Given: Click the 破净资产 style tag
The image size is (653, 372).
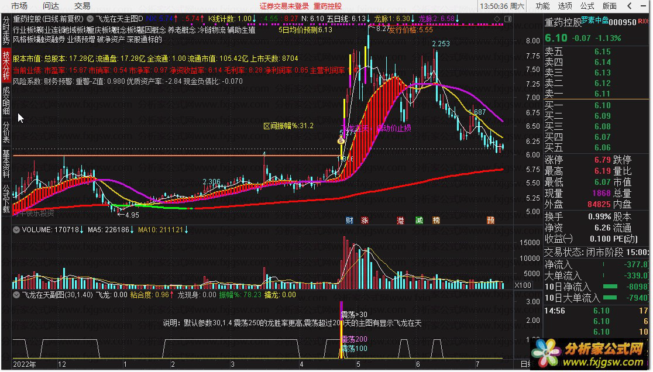Looking at the screenshot, I should [x=111, y=40].
